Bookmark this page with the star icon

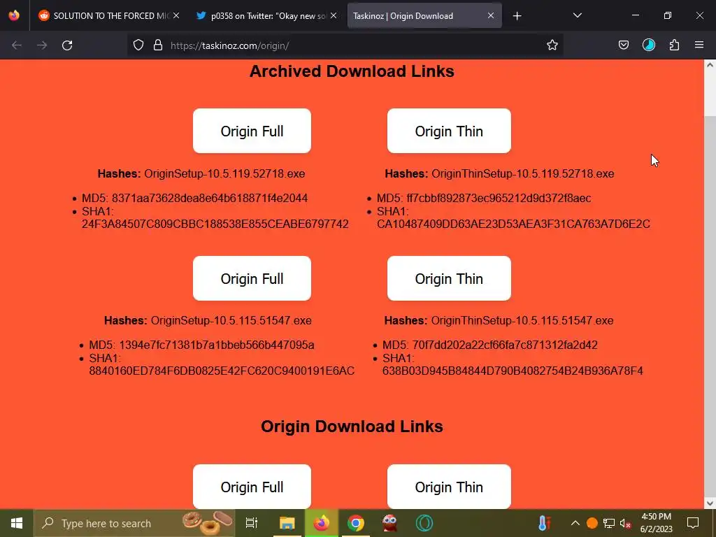pyautogui.click(x=552, y=45)
